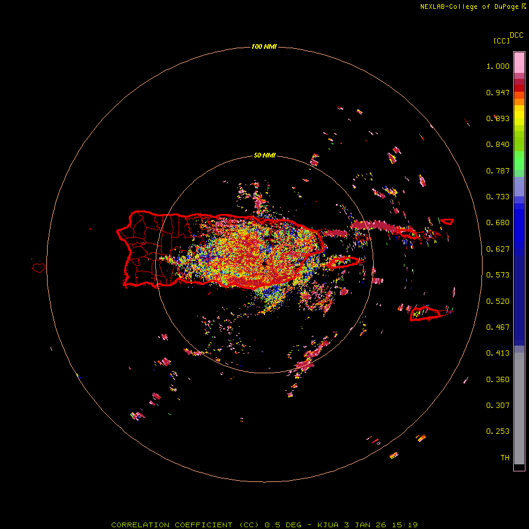Click the 0.733 color scale value
529x529 pixels.
(498, 197)
